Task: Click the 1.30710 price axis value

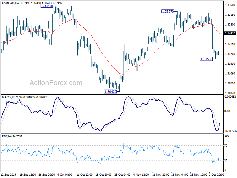Action: 230,83
